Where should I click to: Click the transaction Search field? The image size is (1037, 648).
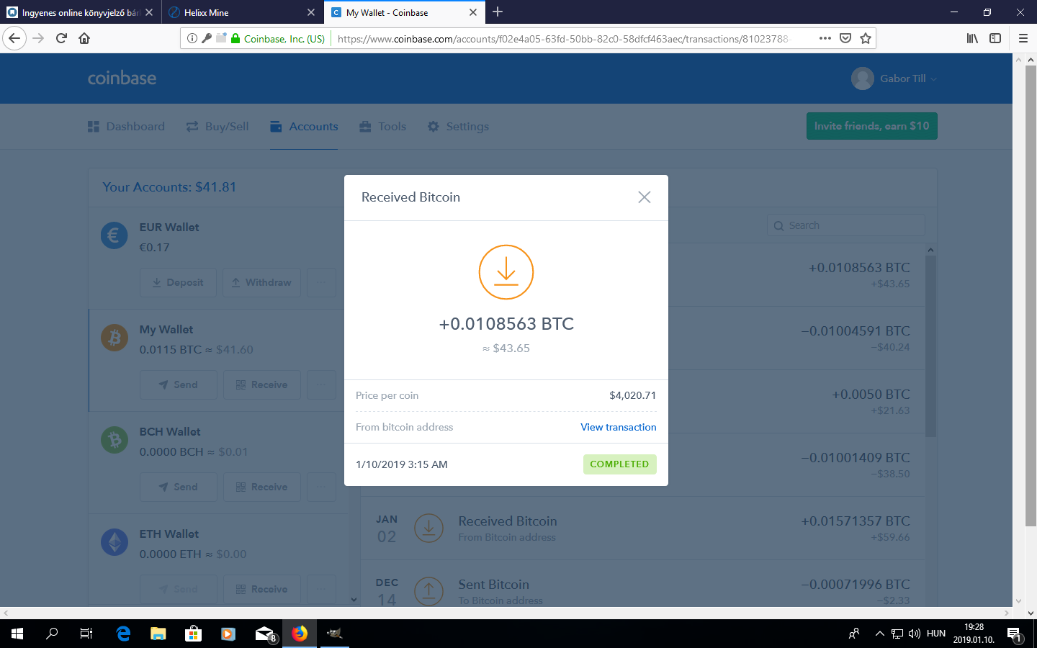(846, 225)
